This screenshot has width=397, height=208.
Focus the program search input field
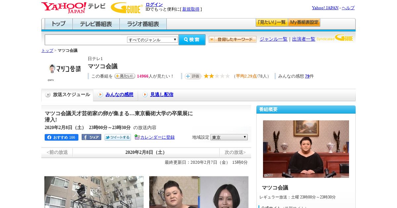click(x=86, y=40)
